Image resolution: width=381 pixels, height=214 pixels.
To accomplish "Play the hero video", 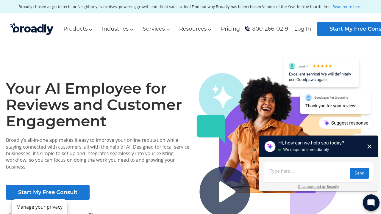I will 225,192.
